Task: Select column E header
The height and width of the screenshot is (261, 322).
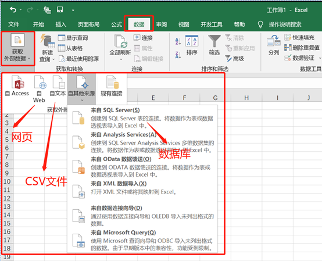Action: [153, 98]
